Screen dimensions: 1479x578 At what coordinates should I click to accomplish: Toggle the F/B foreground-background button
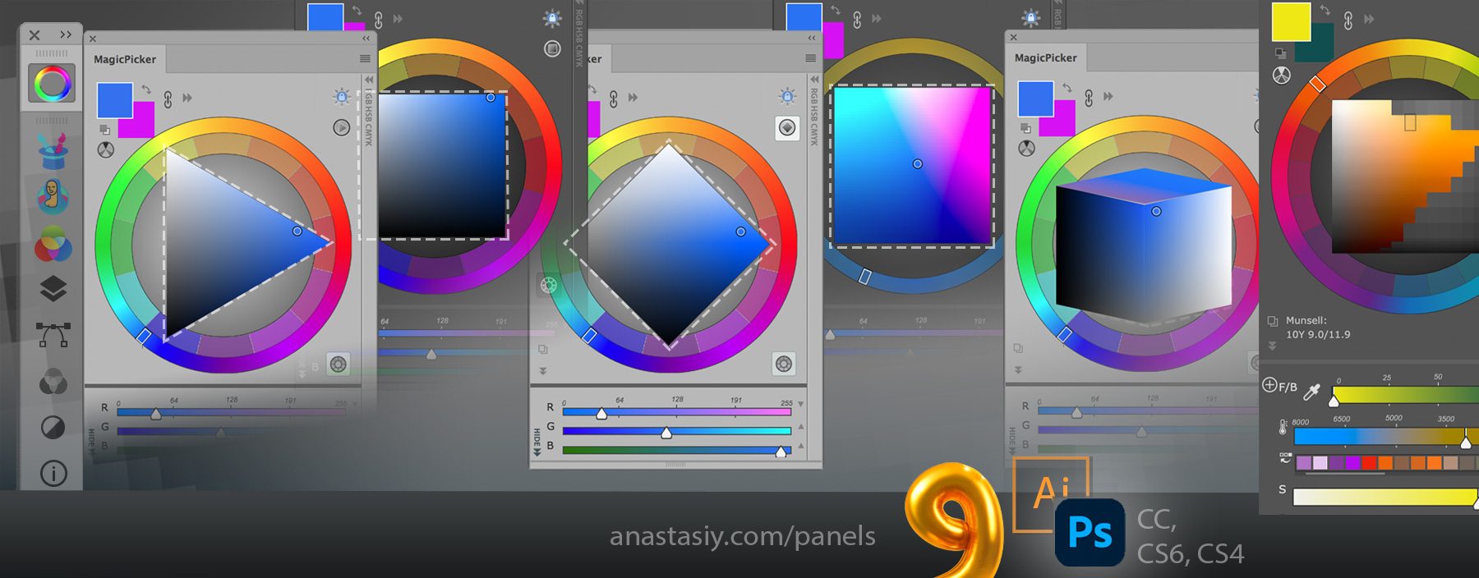1280,387
